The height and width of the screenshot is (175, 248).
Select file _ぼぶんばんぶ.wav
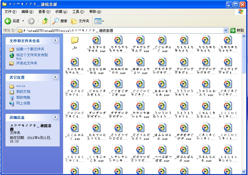184,154
